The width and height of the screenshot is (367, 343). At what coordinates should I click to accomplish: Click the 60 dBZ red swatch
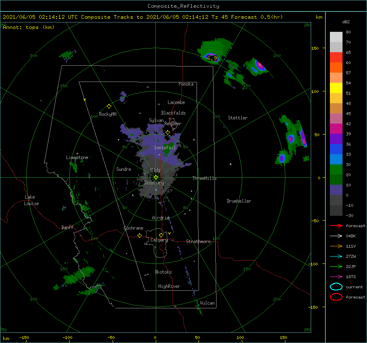pyautogui.click(x=336, y=58)
